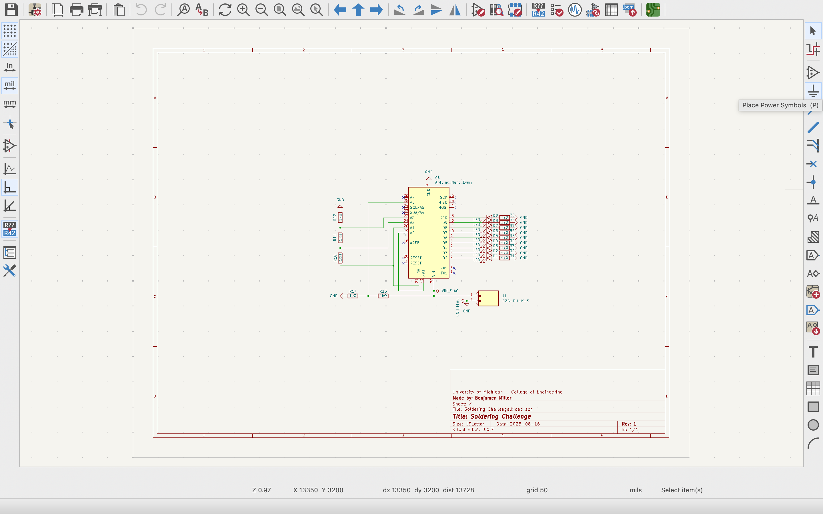Switch units to inches
823x514 pixels.
[x=9, y=67]
